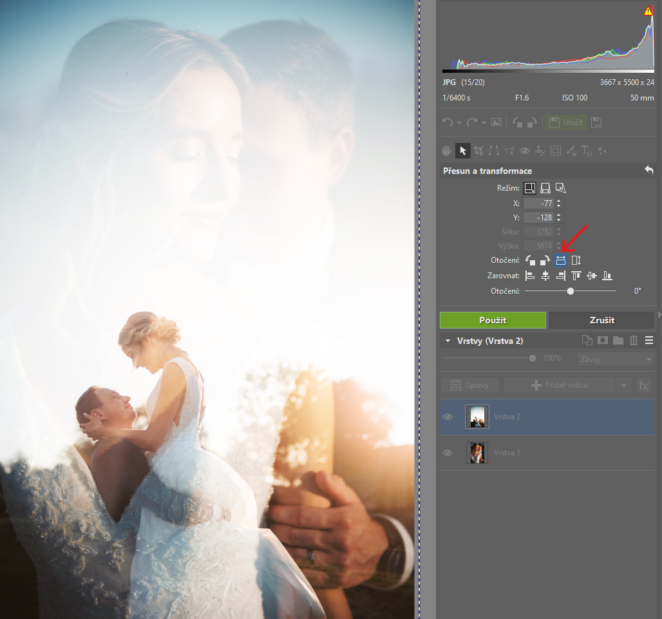662x619 pixels.
Task: Open the layers panel hamburger menu
Action: [x=648, y=341]
